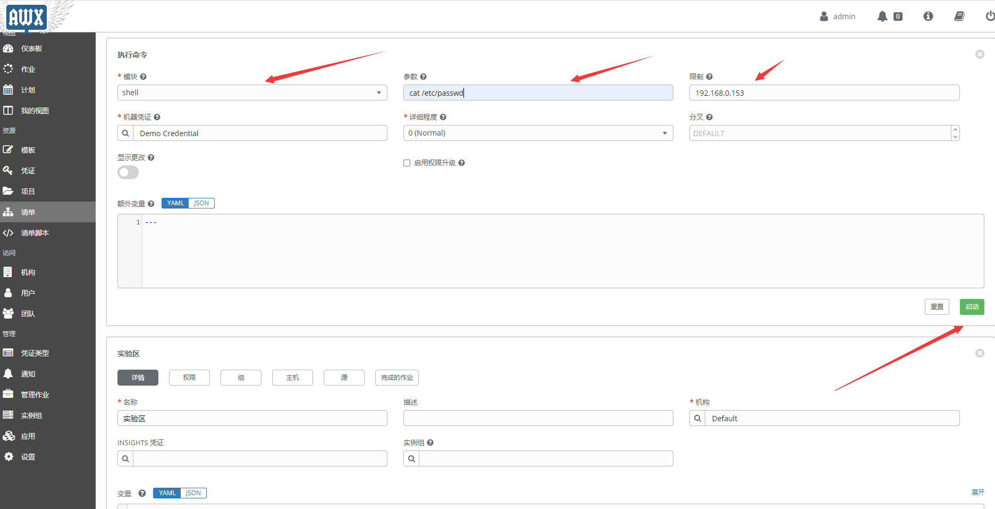995x509 pixels.
Task: Open 我的视图 in the sidebar
Action: coord(35,111)
